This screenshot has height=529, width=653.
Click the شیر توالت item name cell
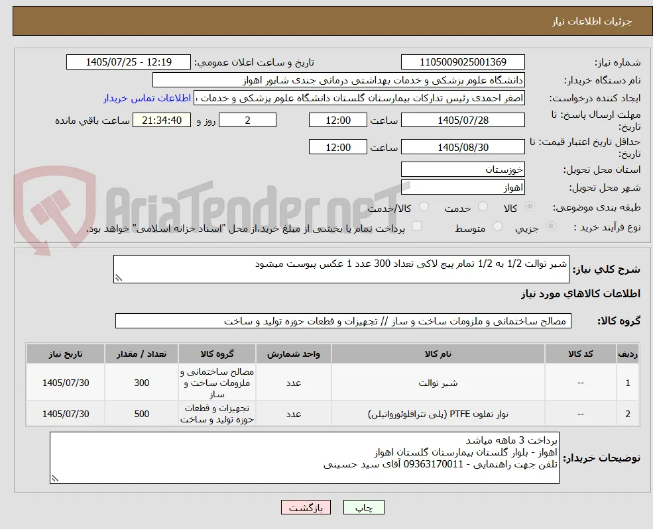pyautogui.click(x=438, y=383)
